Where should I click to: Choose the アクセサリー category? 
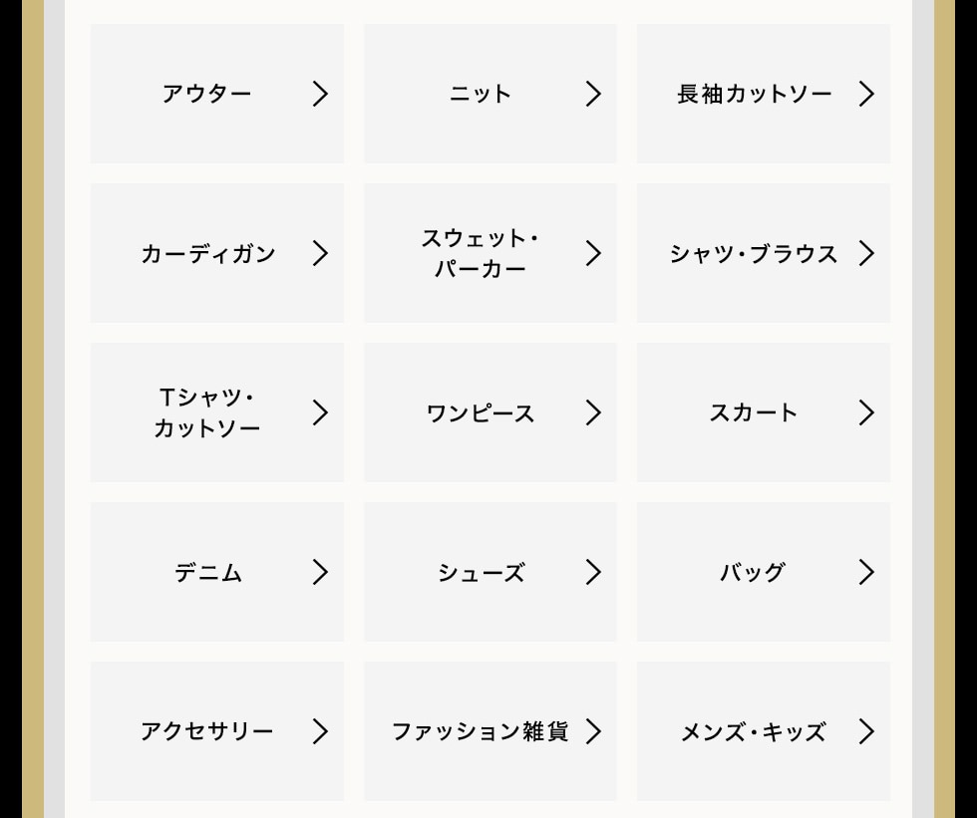pyautogui.click(x=207, y=731)
